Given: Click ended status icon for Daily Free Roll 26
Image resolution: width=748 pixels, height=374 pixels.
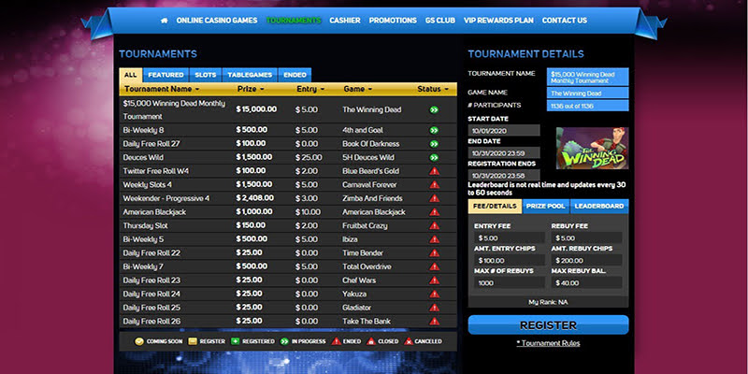Looking at the screenshot, I should pos(434,321).
